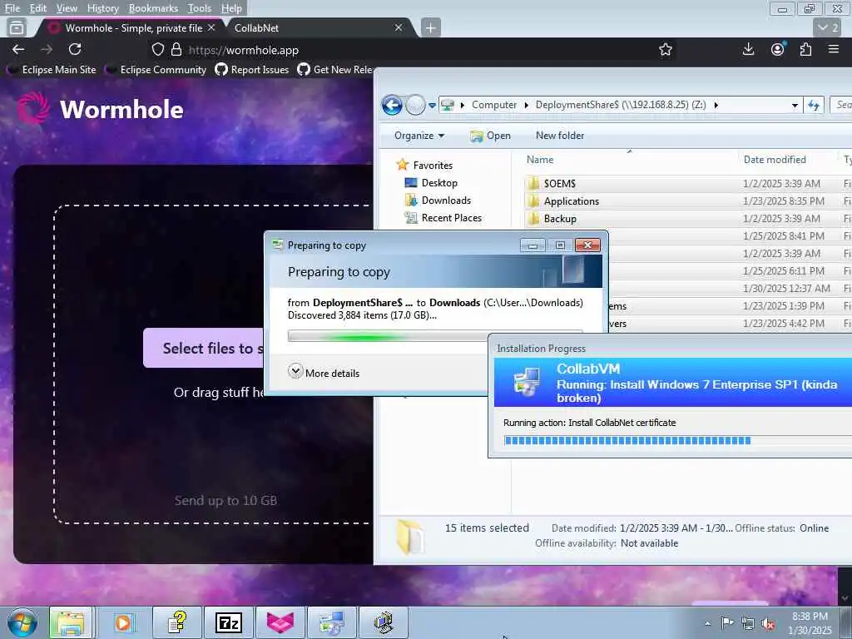Open the Action Center flag icon

tap(727, 622)
